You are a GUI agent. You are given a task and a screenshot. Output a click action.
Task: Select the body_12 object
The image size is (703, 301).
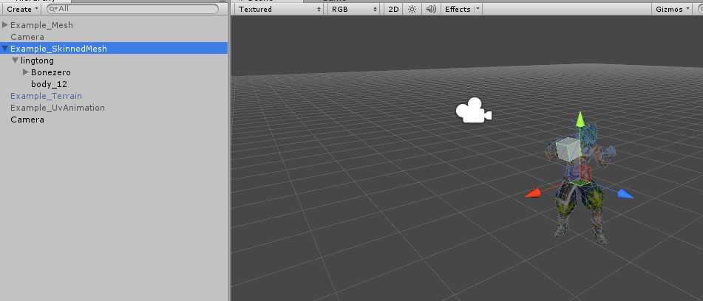point(50,84)
